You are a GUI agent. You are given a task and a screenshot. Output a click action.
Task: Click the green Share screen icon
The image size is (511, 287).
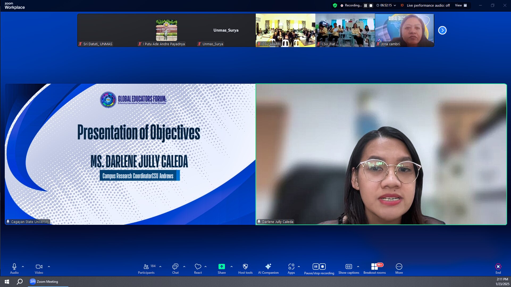[221, 267]
